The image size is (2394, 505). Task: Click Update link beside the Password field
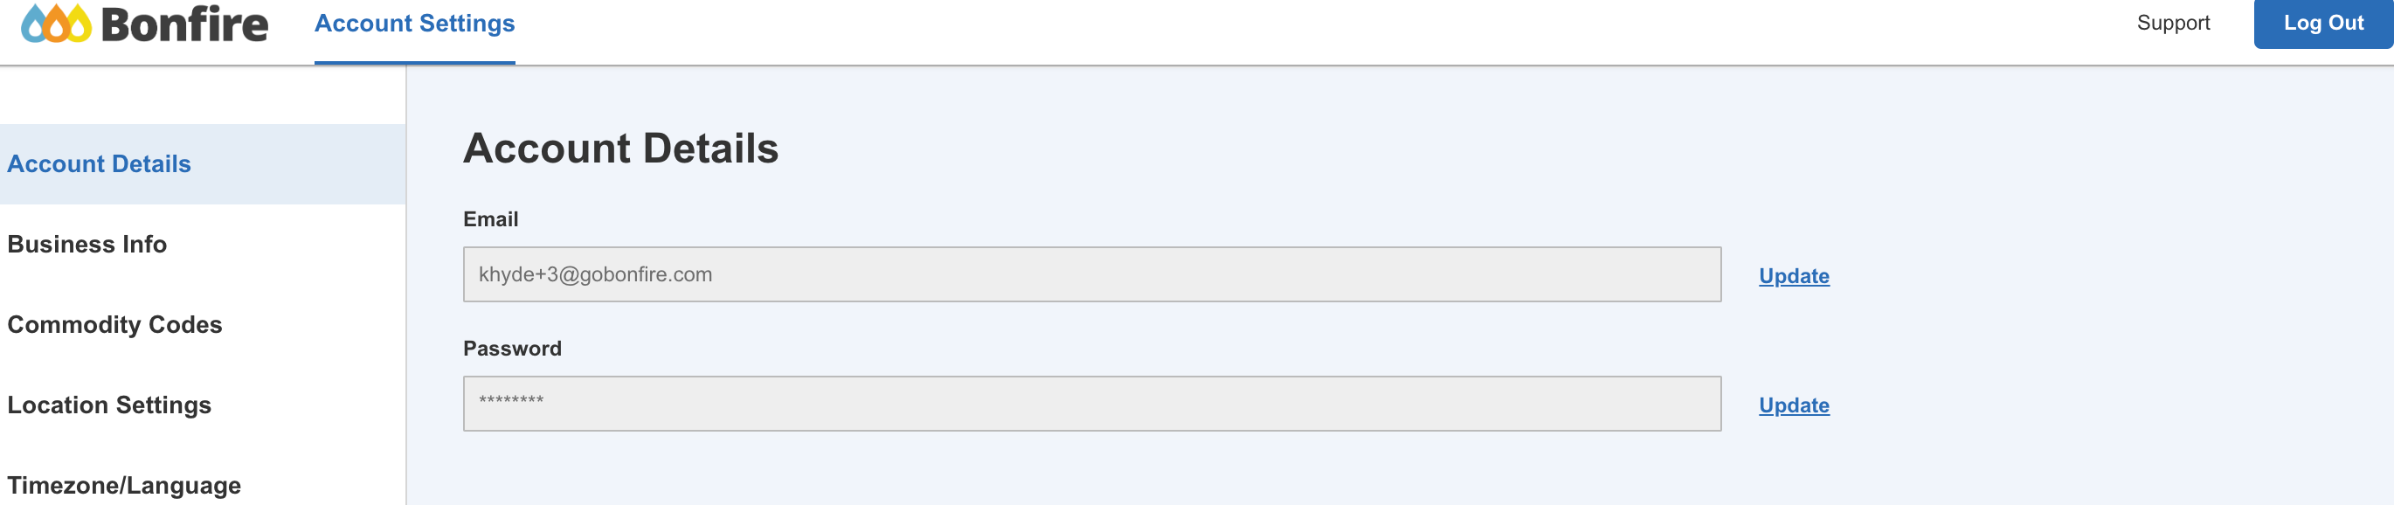[1794, 405]
